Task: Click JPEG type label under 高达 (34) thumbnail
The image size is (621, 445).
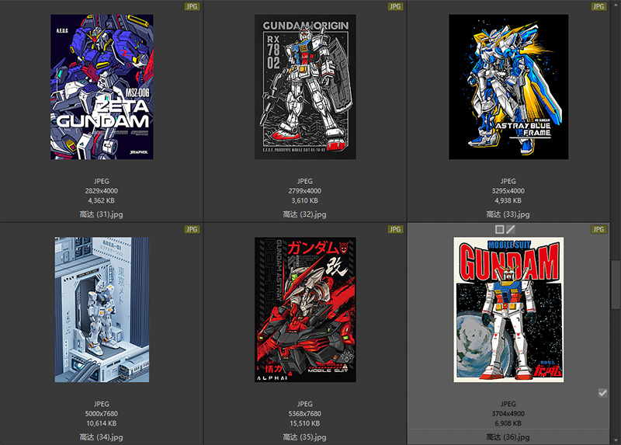Action: point(102,404)
